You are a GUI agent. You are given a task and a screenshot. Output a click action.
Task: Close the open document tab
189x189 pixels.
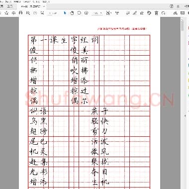[x=44, y=6]
